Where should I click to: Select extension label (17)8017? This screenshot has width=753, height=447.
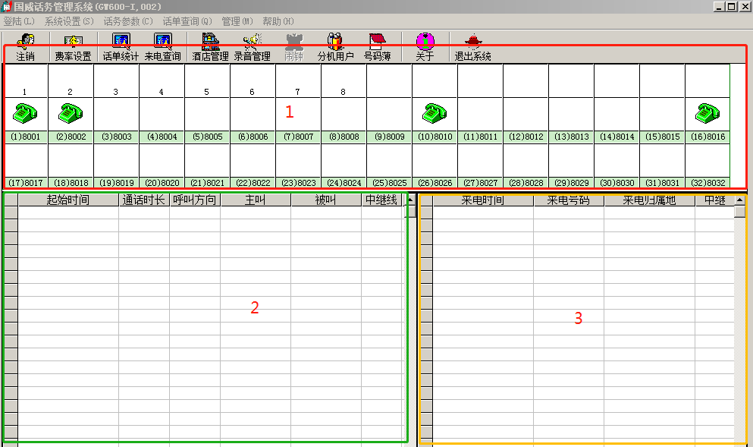click(26, 183)
